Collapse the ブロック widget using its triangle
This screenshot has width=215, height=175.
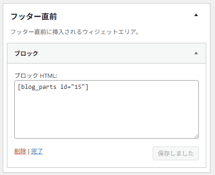coord(196,53)
